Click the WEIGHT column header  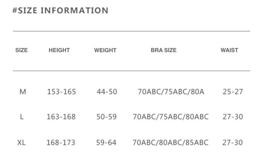click(105, 50)
